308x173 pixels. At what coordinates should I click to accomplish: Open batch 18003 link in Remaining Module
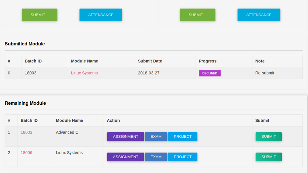point(26,132)
